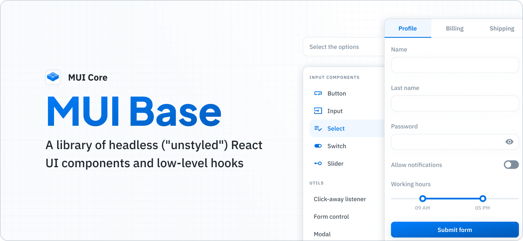Click the Switch component icon

click(x=317, y=146)
